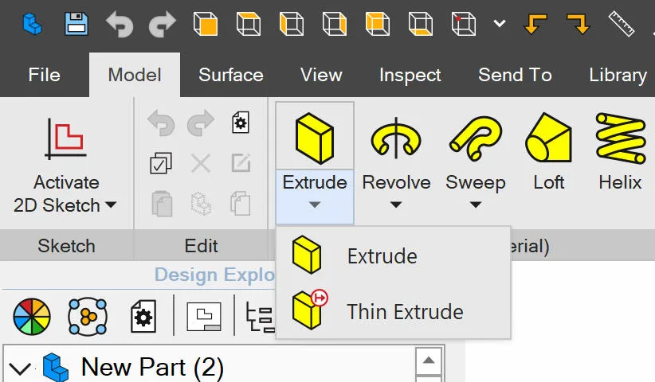Rotate view with the orange down-left arrow
The width and height of the screenshot is (655, 382).
tap(535, 24)
